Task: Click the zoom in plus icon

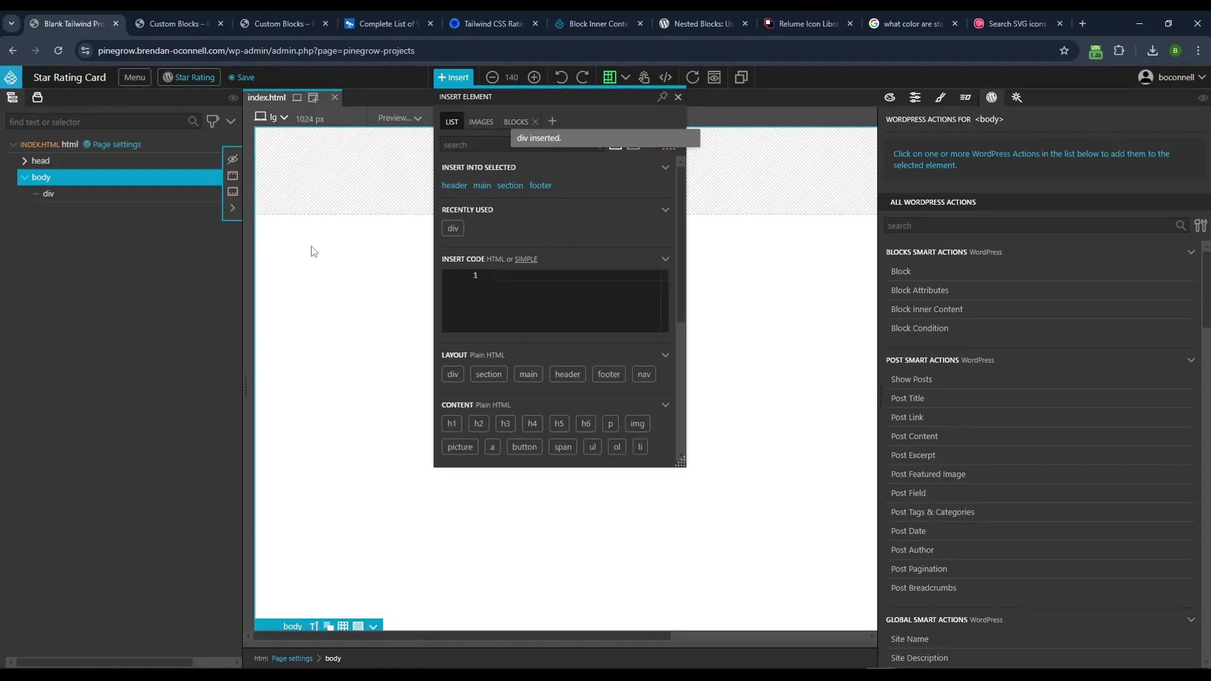Action: pos(534,77)
